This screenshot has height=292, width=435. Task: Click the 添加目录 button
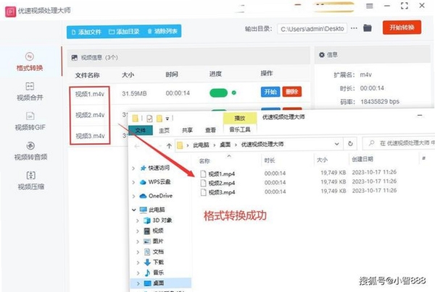tap(124, 32)
